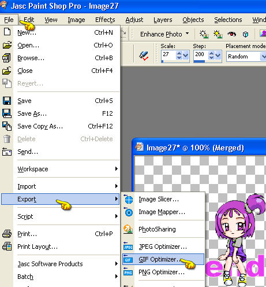Open the Layers menu

163,20
